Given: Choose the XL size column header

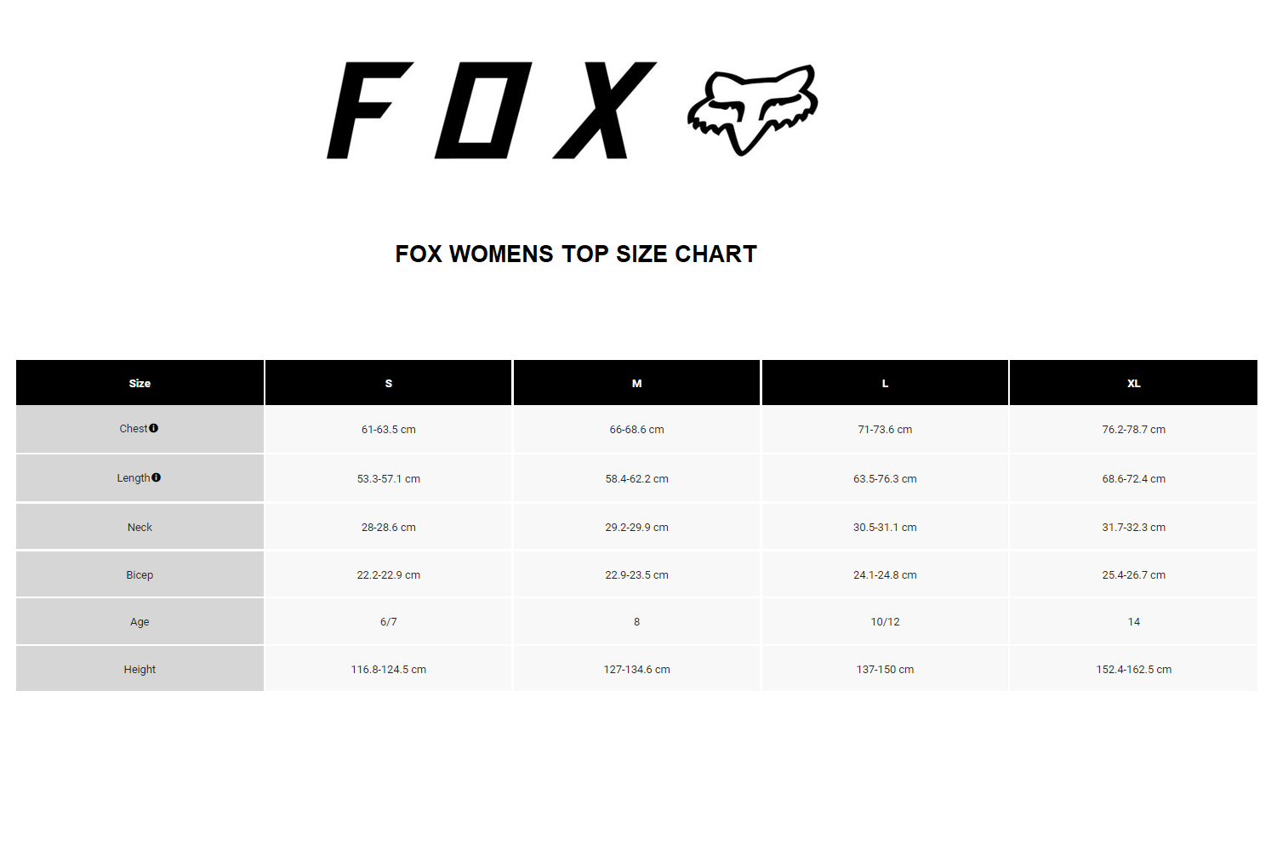Looking at the screenshot, I should click(x=1133, y=383).
